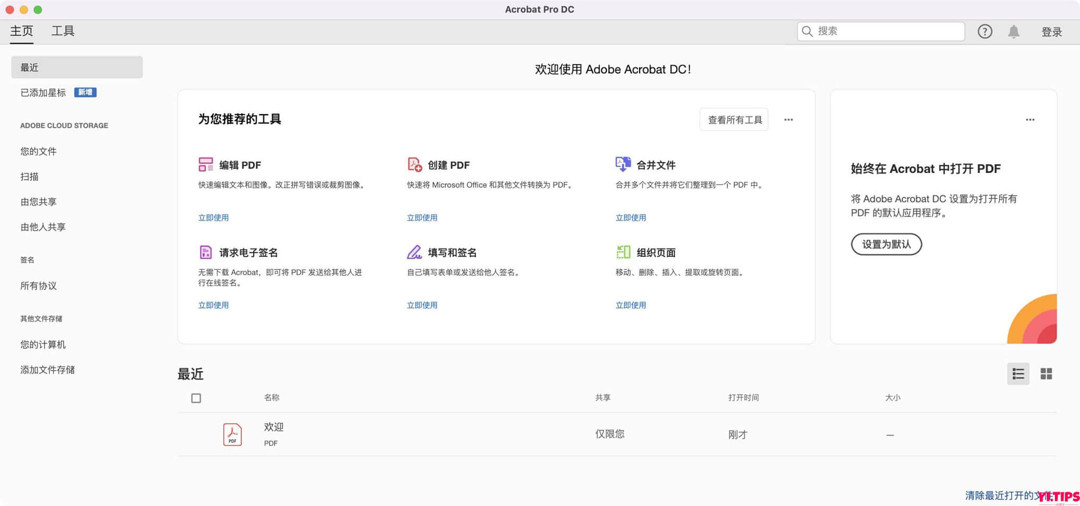Switch to list view icon
The height and width of the screenshot is (506, 1080).
1018,374
